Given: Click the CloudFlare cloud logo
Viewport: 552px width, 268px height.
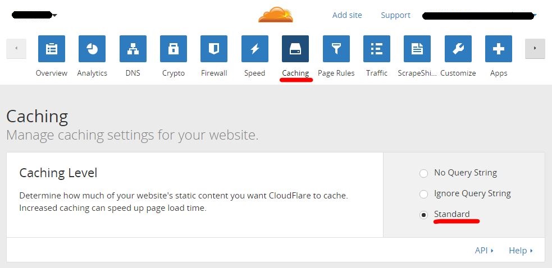Looking at the screenshot, I should (276, 15).
